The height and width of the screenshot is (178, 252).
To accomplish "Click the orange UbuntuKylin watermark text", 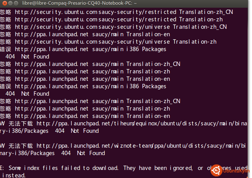I will click(x=237, y=171).
